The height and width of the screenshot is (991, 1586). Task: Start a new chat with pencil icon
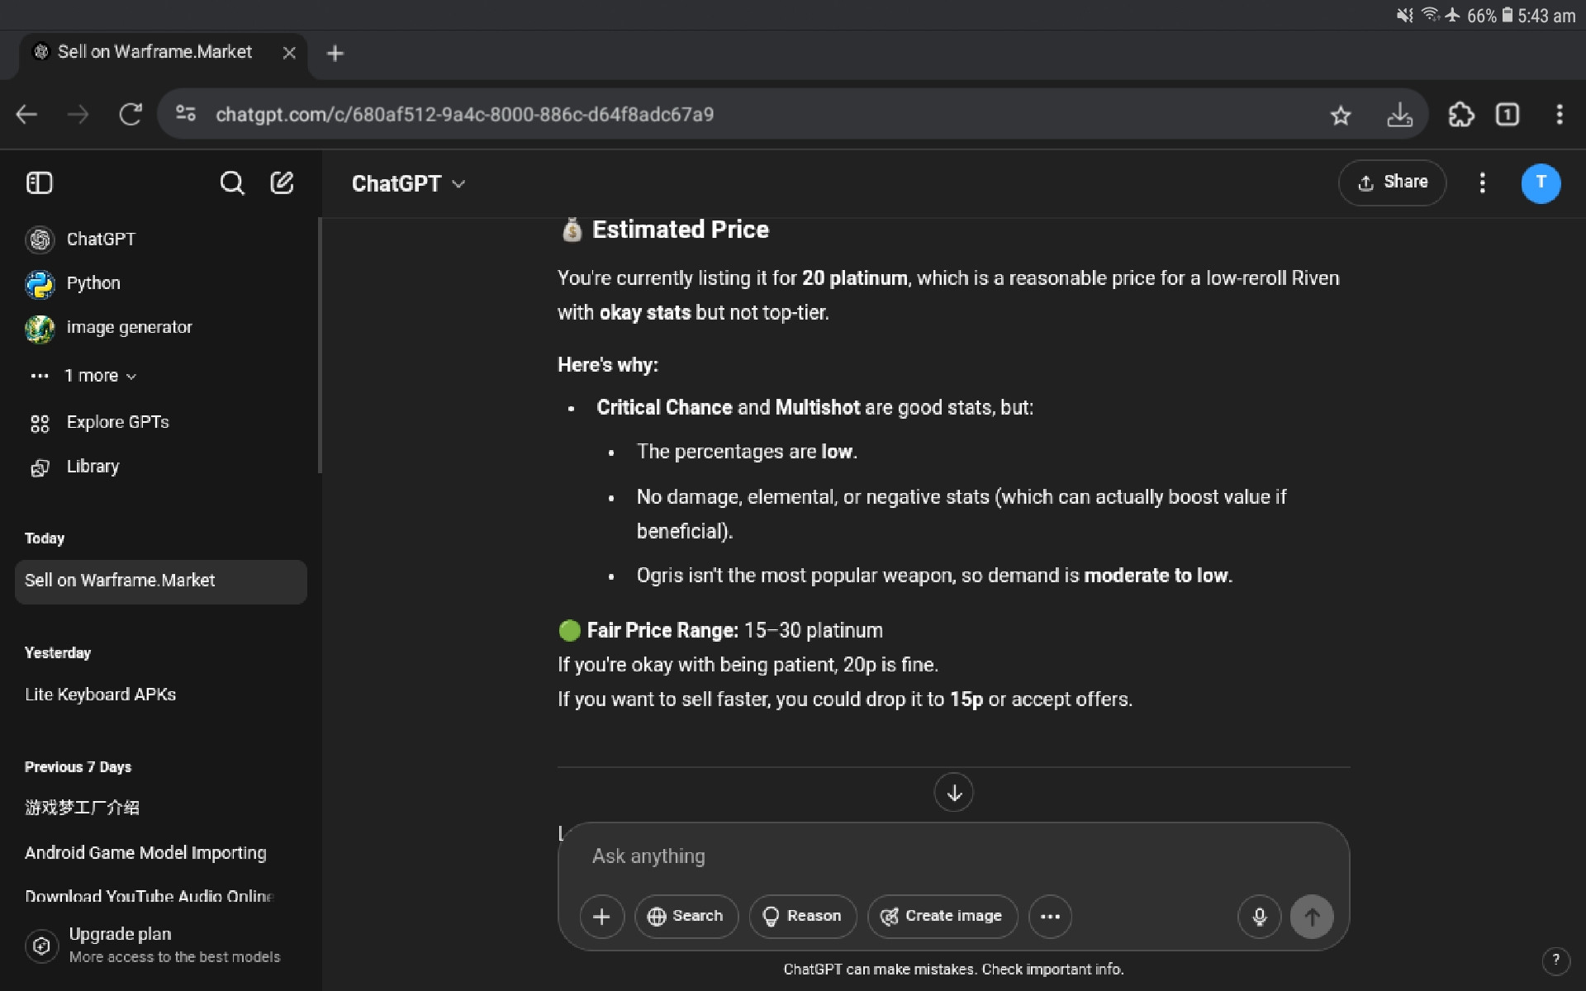tap(282, 183)
